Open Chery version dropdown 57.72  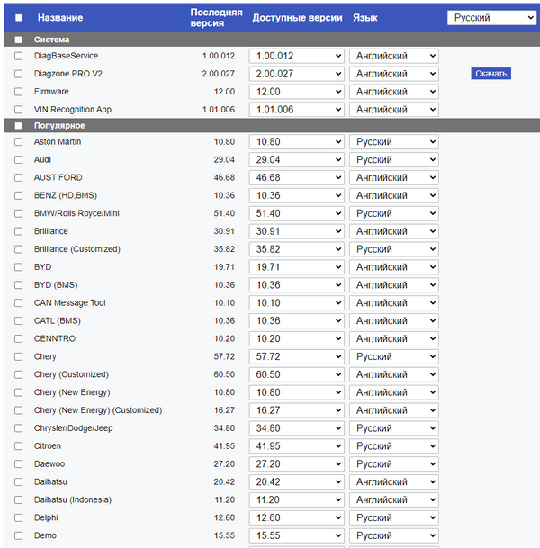tap(297, 356)
